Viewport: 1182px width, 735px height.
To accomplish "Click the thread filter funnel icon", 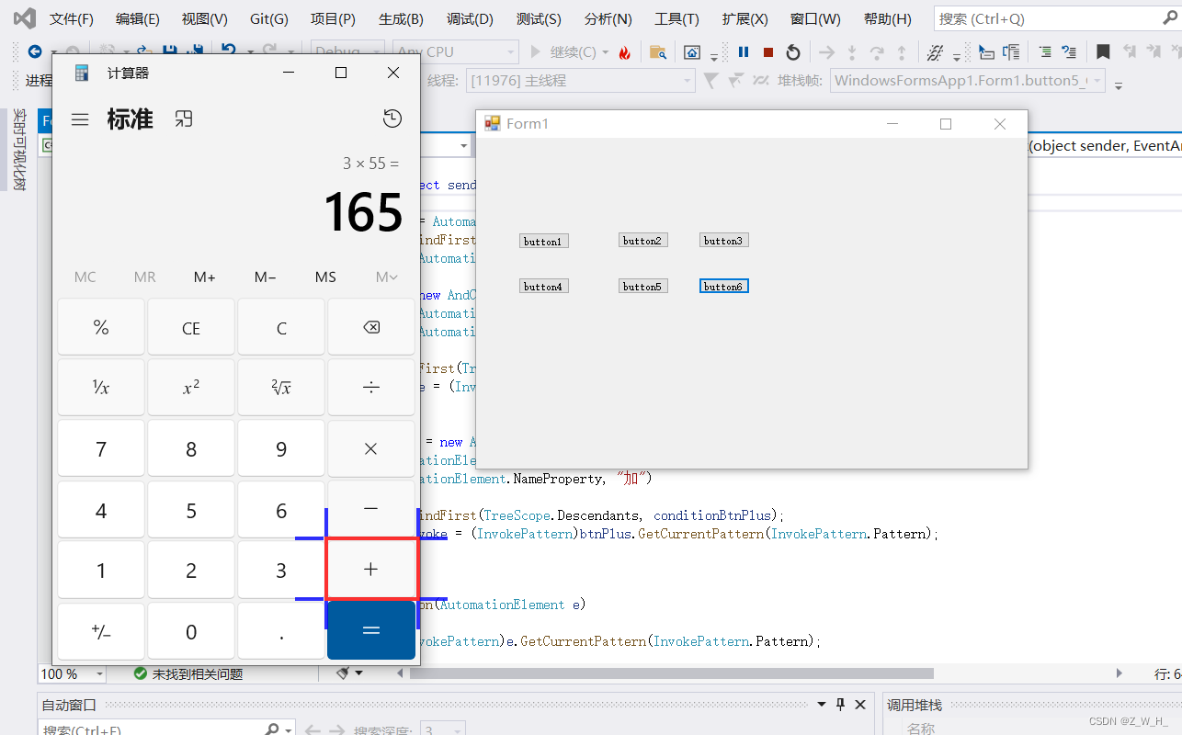I will pyautogui.click(x=710, y=81).
